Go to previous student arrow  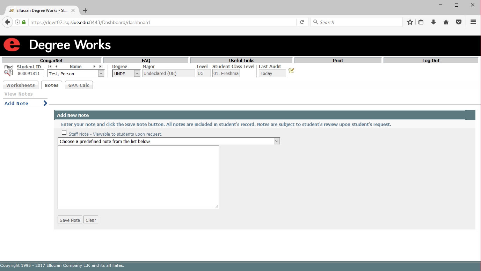(x=56, y=67)
